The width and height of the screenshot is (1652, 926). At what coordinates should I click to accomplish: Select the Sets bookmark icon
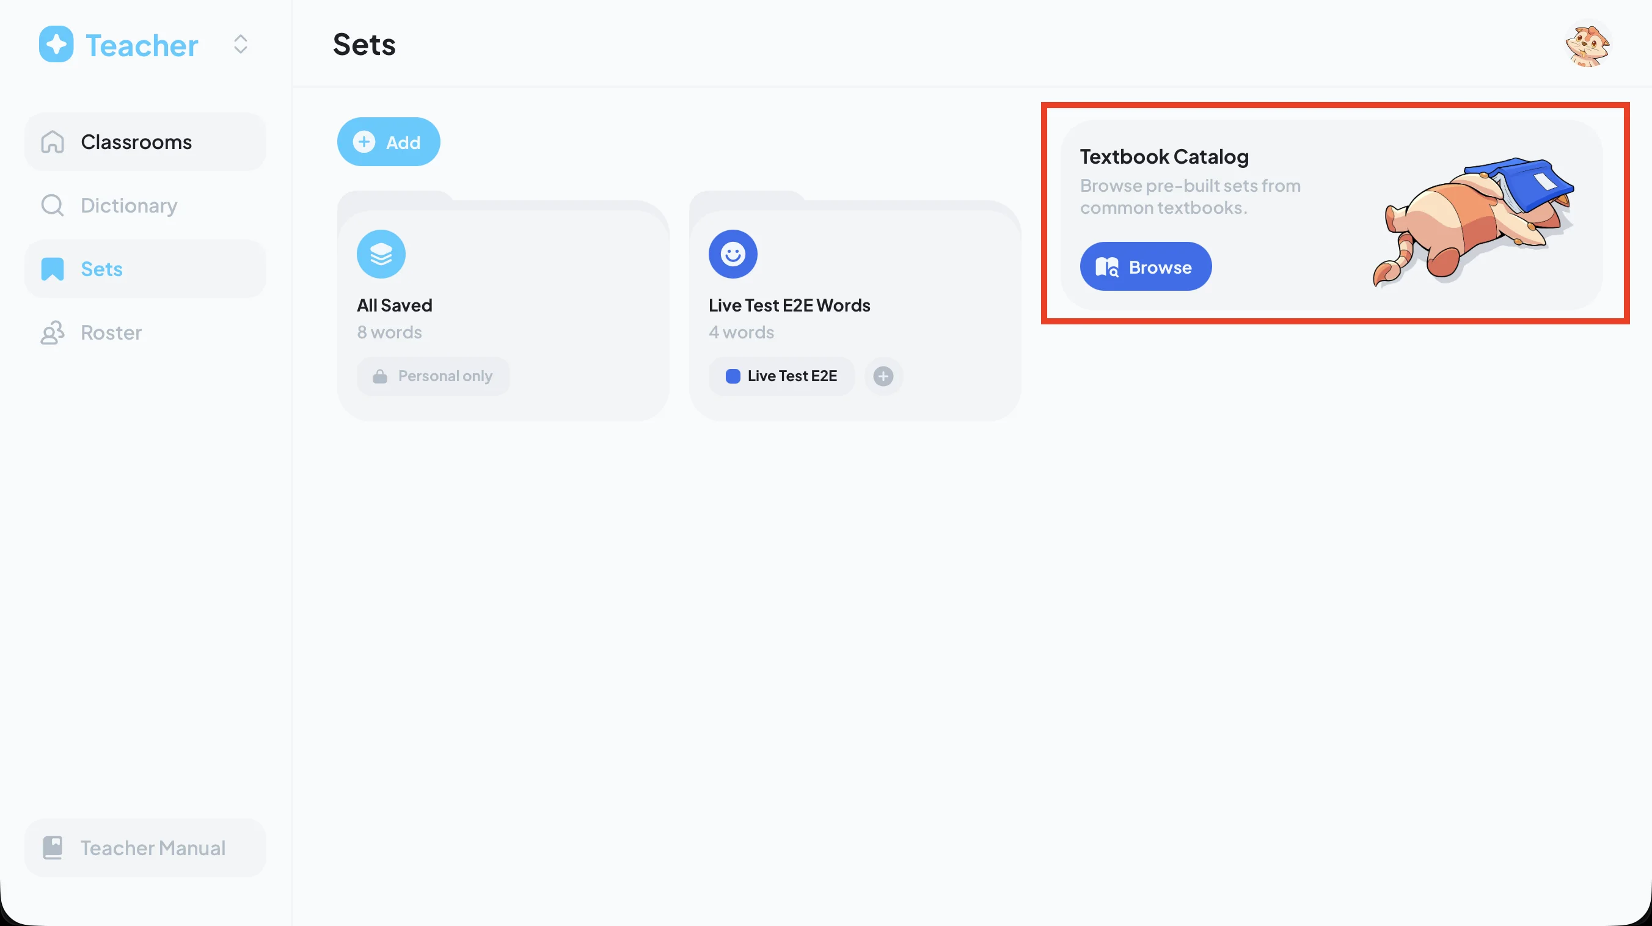point(52,269)
